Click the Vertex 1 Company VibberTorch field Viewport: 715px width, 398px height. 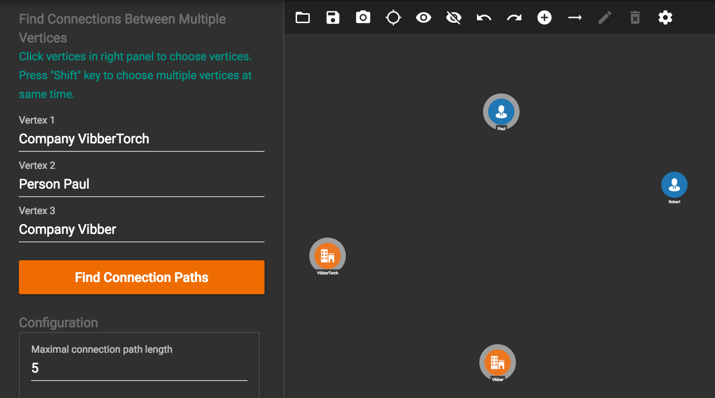tap(141, 139)
